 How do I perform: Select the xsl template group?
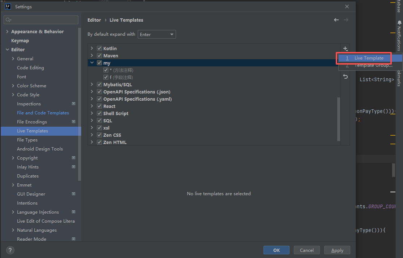(x=106, y=128)
